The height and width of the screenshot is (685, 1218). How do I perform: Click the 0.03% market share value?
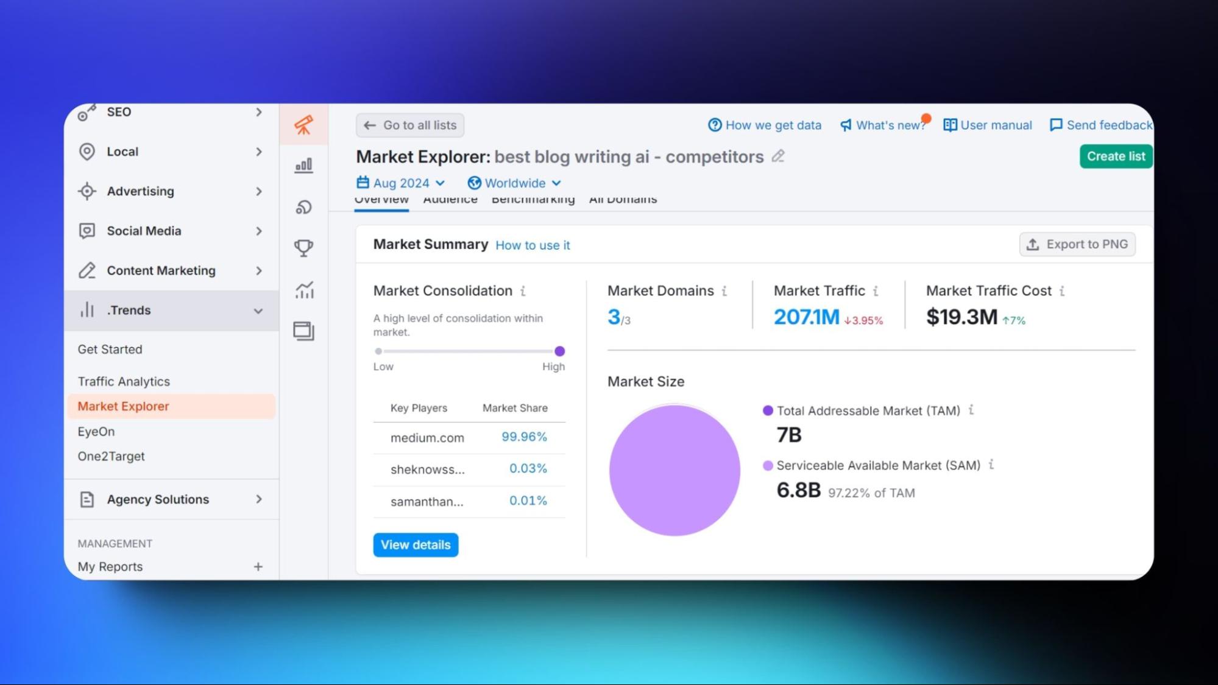click(x=528, y=469)
